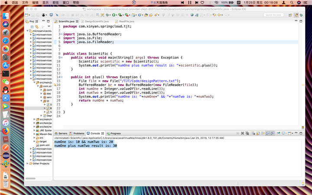The width and height of the screenshot is (312, 195).
Task: Click the Quick Access search field
Action: [x=273, y=15]
